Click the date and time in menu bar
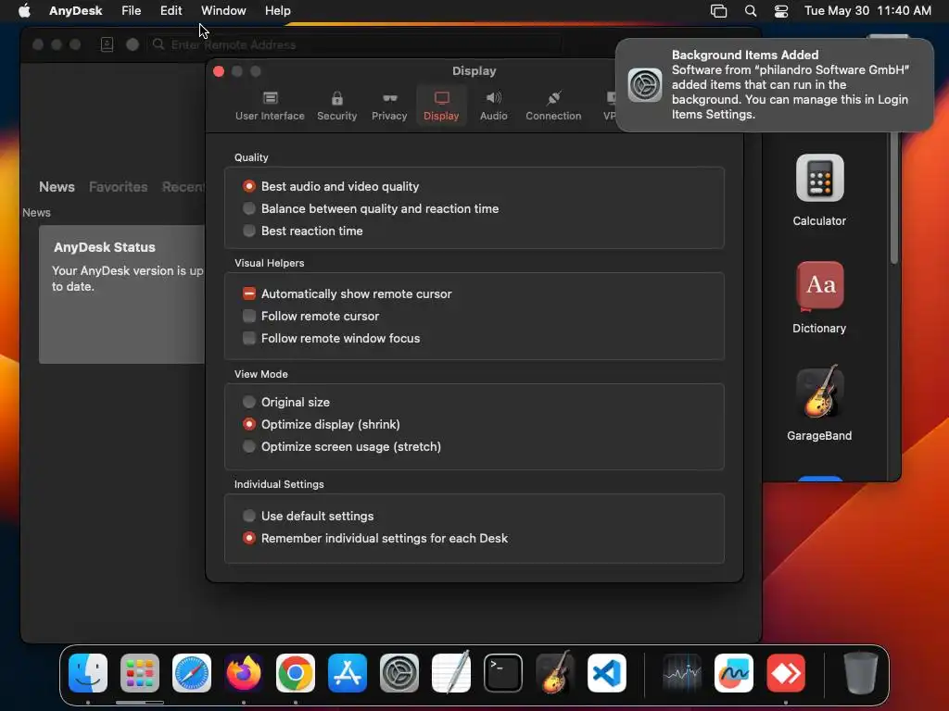The height and width of the screenshot is (711, 949). 867,11
